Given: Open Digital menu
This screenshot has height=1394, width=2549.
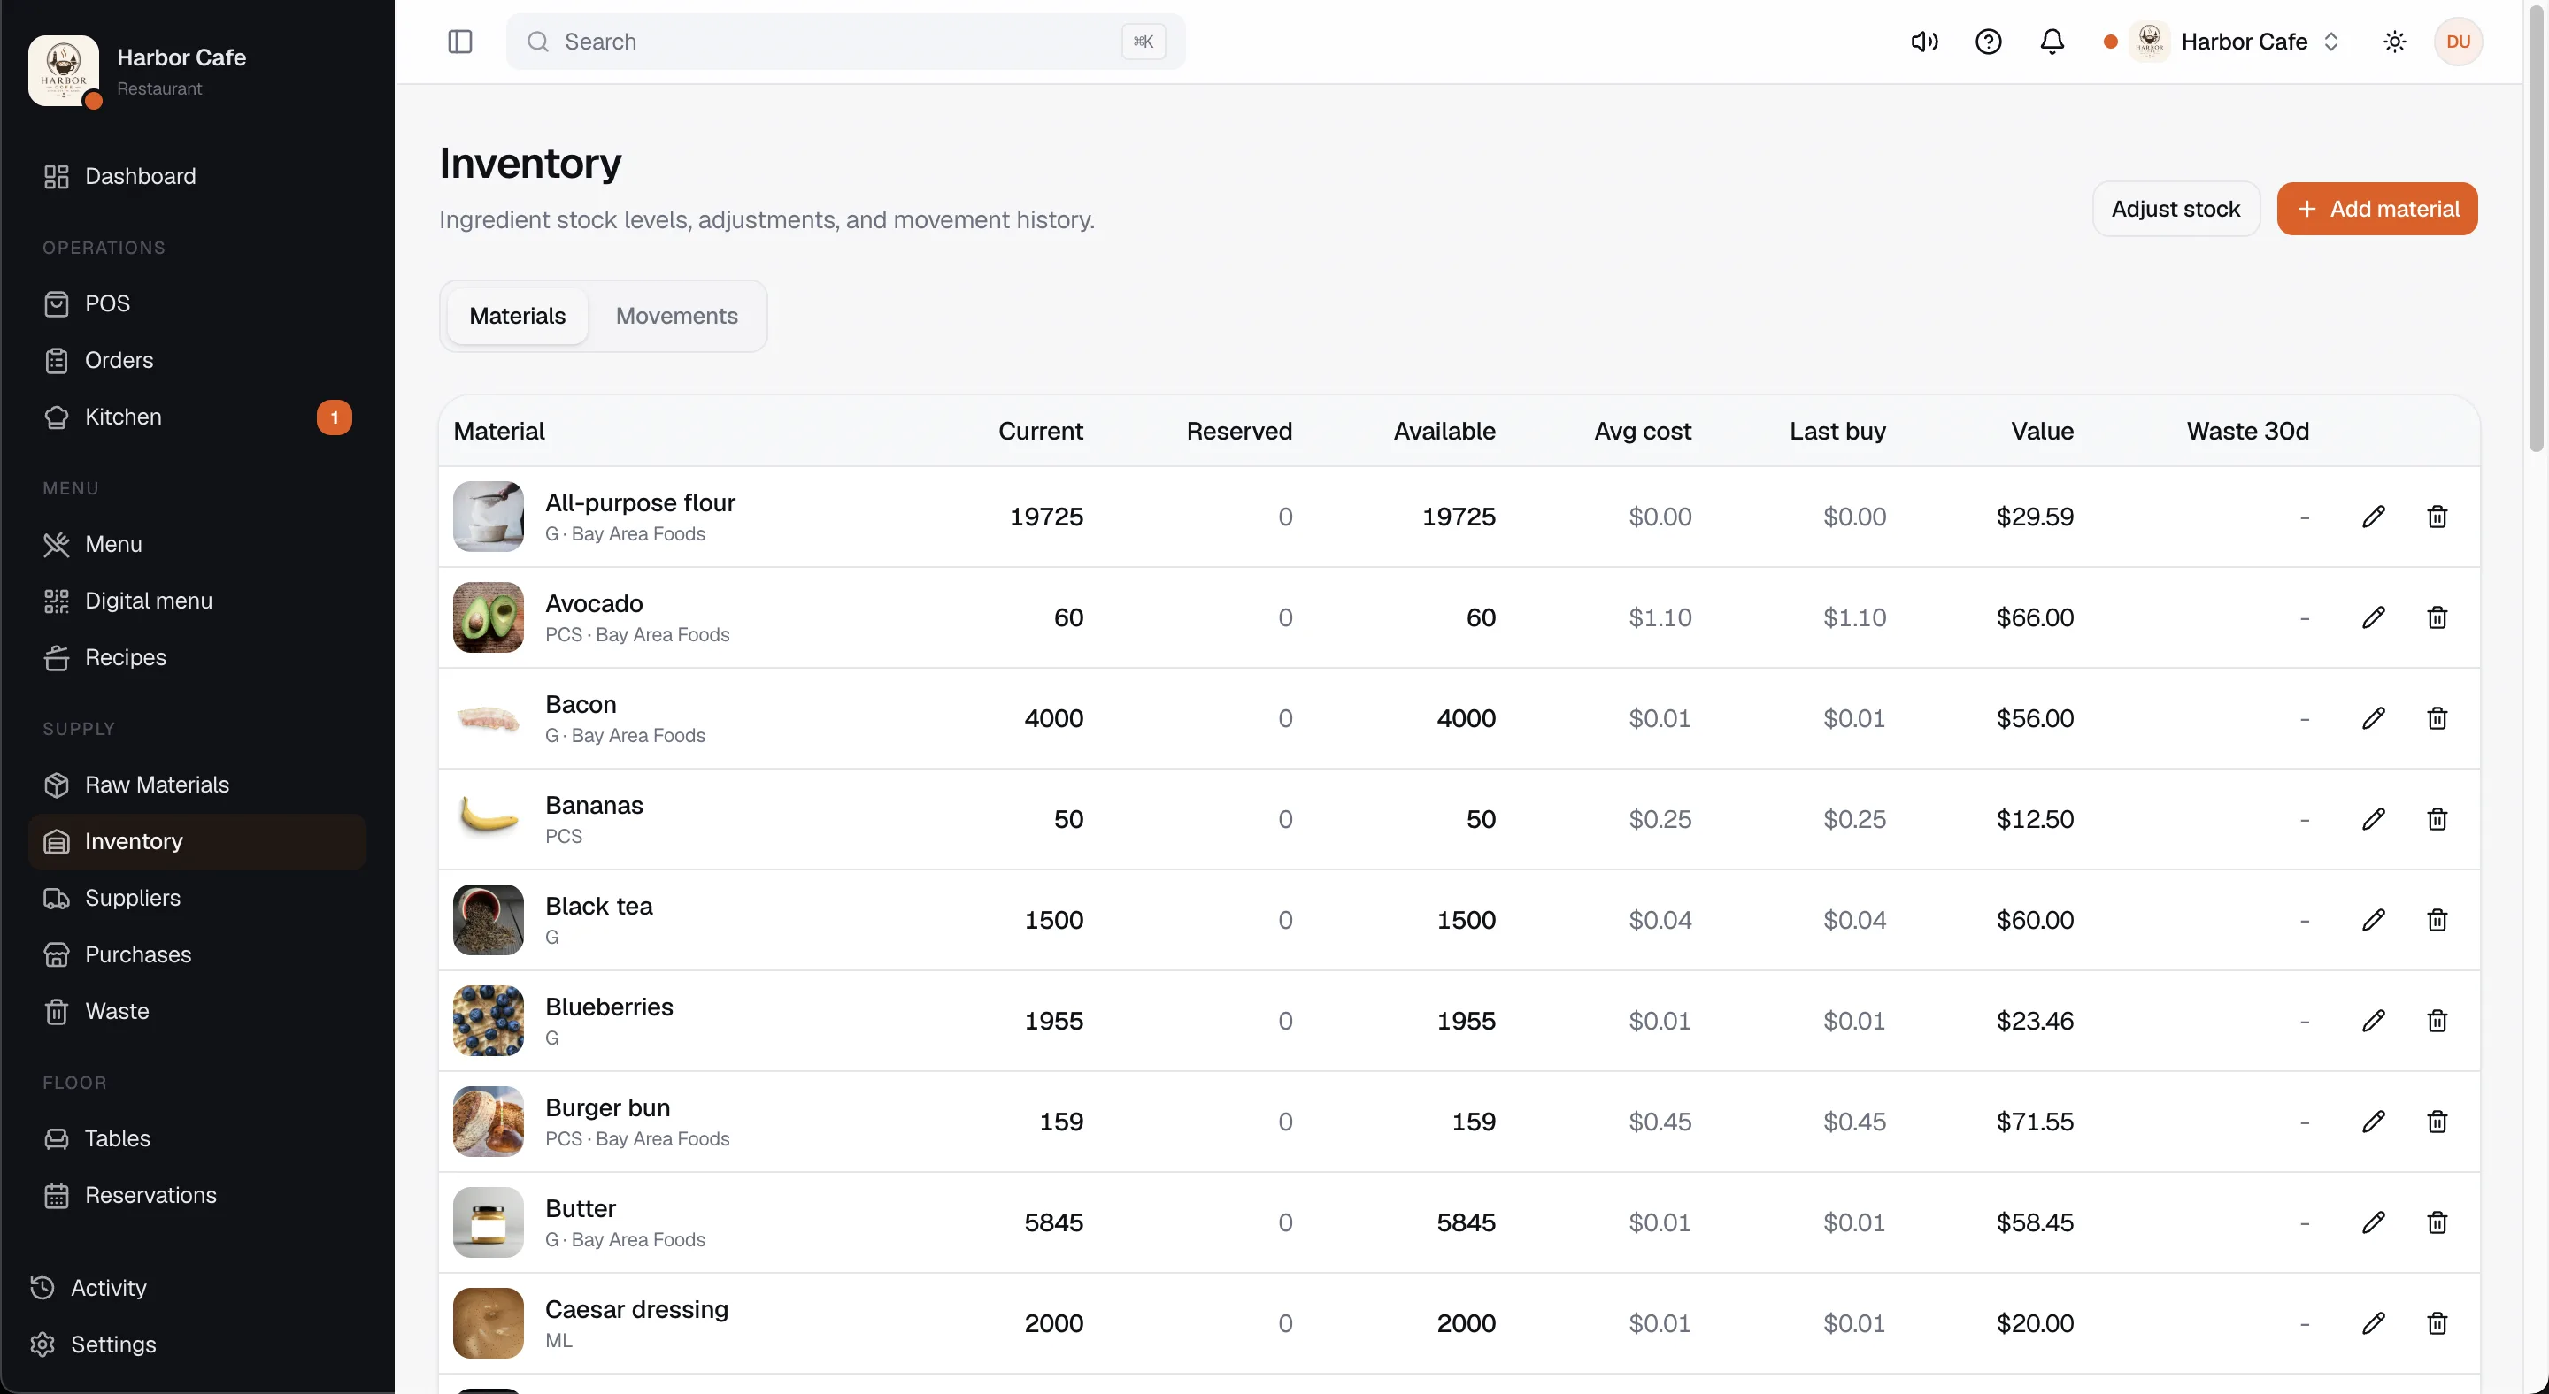Looking at the screenshot, I should click(x=196, y=601).
